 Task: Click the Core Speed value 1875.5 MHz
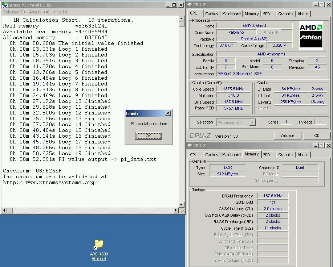233,89
